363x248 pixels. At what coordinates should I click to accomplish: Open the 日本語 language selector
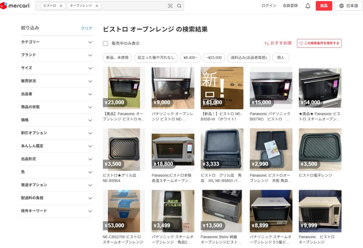tap(349, 6)
